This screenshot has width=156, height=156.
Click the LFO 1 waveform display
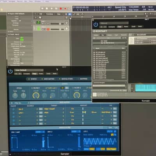point(100,142)
